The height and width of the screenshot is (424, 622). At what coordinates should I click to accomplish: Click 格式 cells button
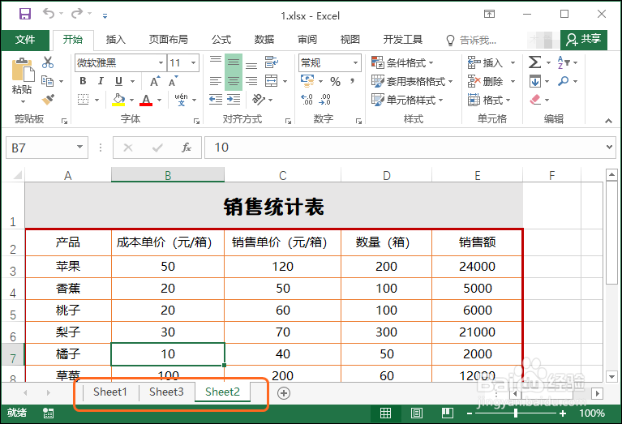coord(489,100)
